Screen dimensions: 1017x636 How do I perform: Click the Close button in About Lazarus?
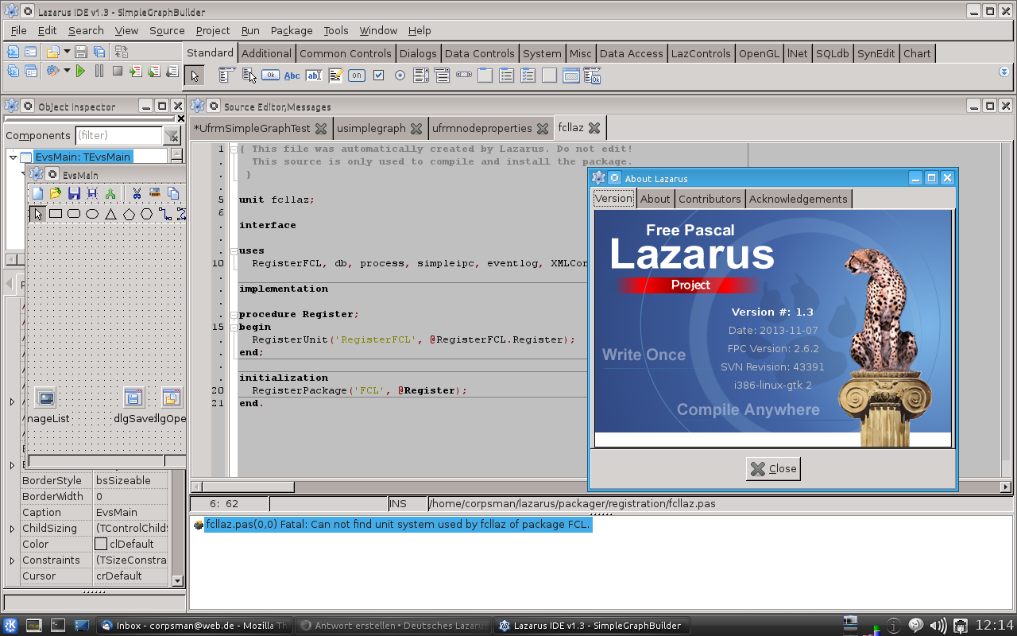coord(773,468)
